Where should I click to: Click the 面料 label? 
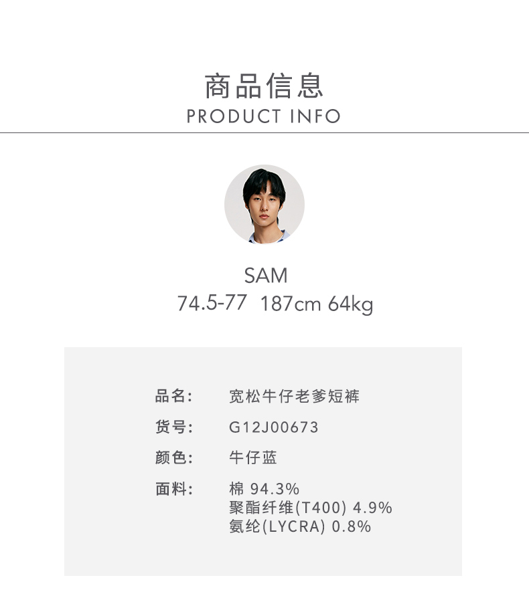(173, 489)
